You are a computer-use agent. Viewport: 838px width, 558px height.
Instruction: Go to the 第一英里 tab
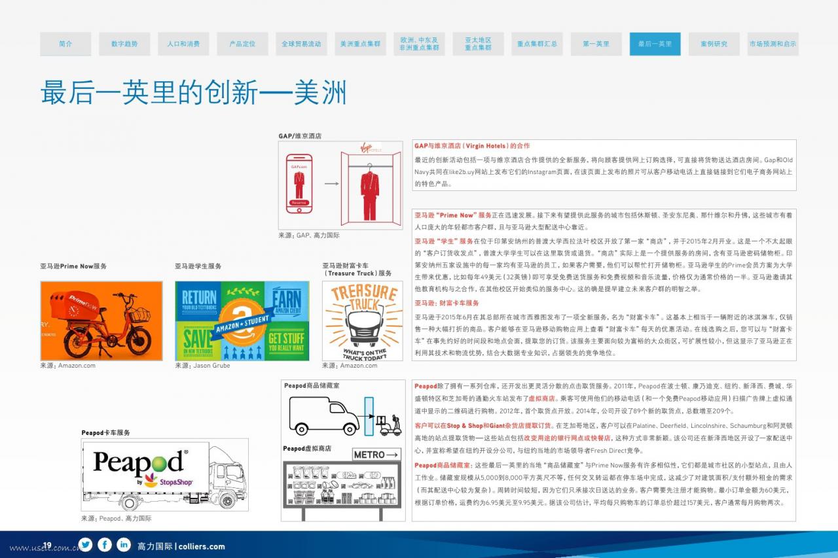click(596, 44)
